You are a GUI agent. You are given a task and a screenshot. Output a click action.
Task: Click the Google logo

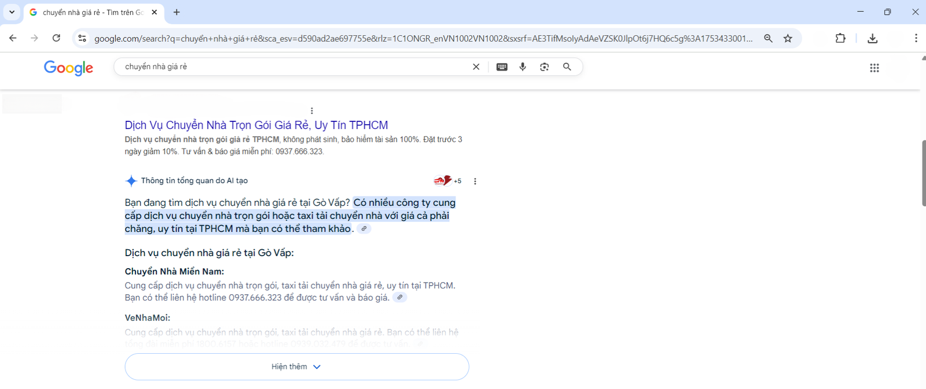[68, 68]
